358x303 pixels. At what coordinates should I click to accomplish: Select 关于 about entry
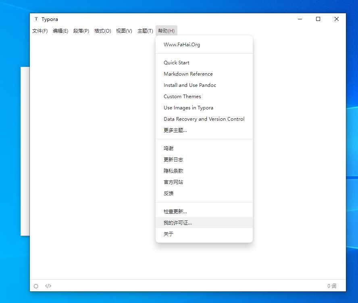click(204, 234)
